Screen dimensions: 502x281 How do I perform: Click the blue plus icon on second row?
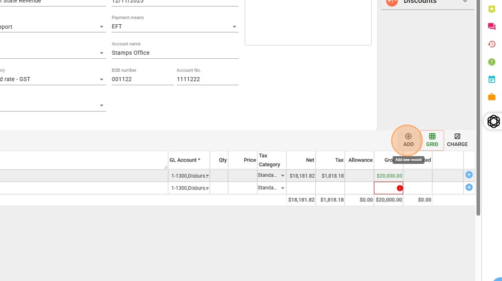pyautogui.click(x=469, y=188)
